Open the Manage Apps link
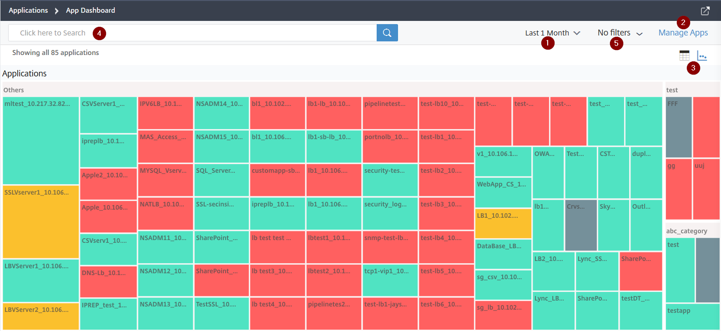The width and height of the screenshot is (721, 331). click(x=683, y=33)
